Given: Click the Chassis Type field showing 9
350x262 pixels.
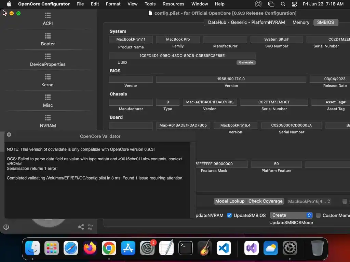Looking at the screenshot, I should pyautogui.click(x=167, y=102).
